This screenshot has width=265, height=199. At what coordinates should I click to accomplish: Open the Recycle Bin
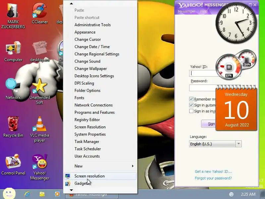(13, 127)
